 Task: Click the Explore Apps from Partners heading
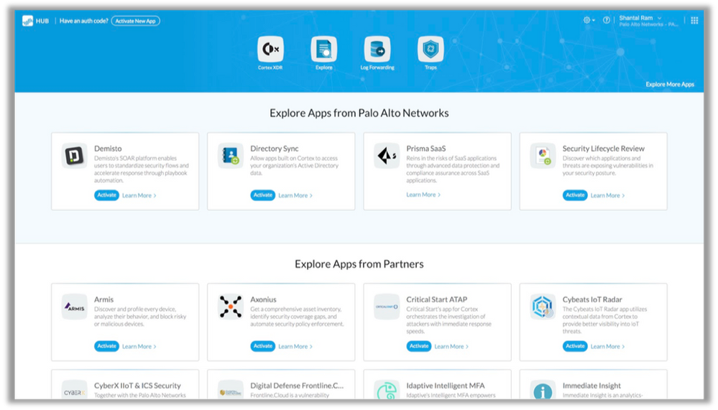[x=359, y=264]
